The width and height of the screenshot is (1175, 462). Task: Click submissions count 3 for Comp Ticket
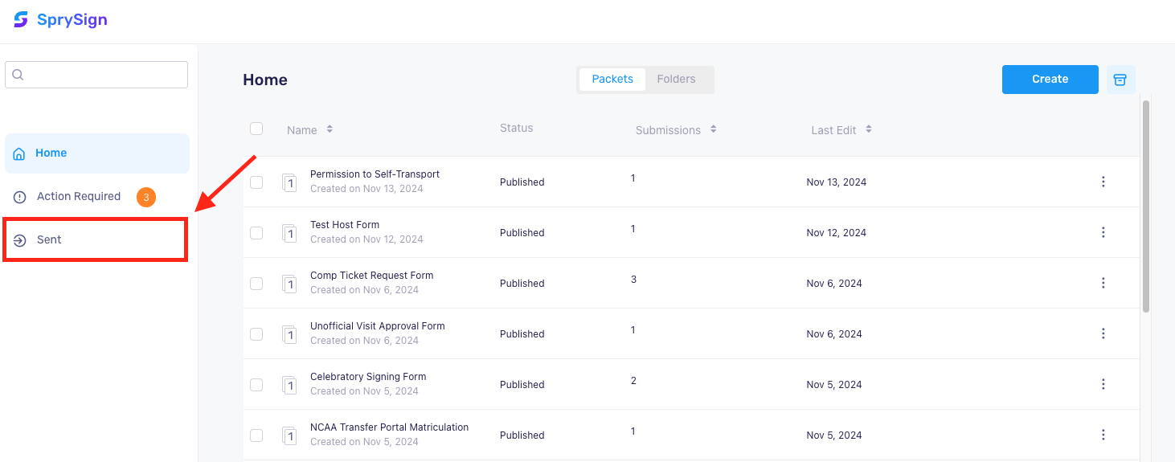click(633, 280)
